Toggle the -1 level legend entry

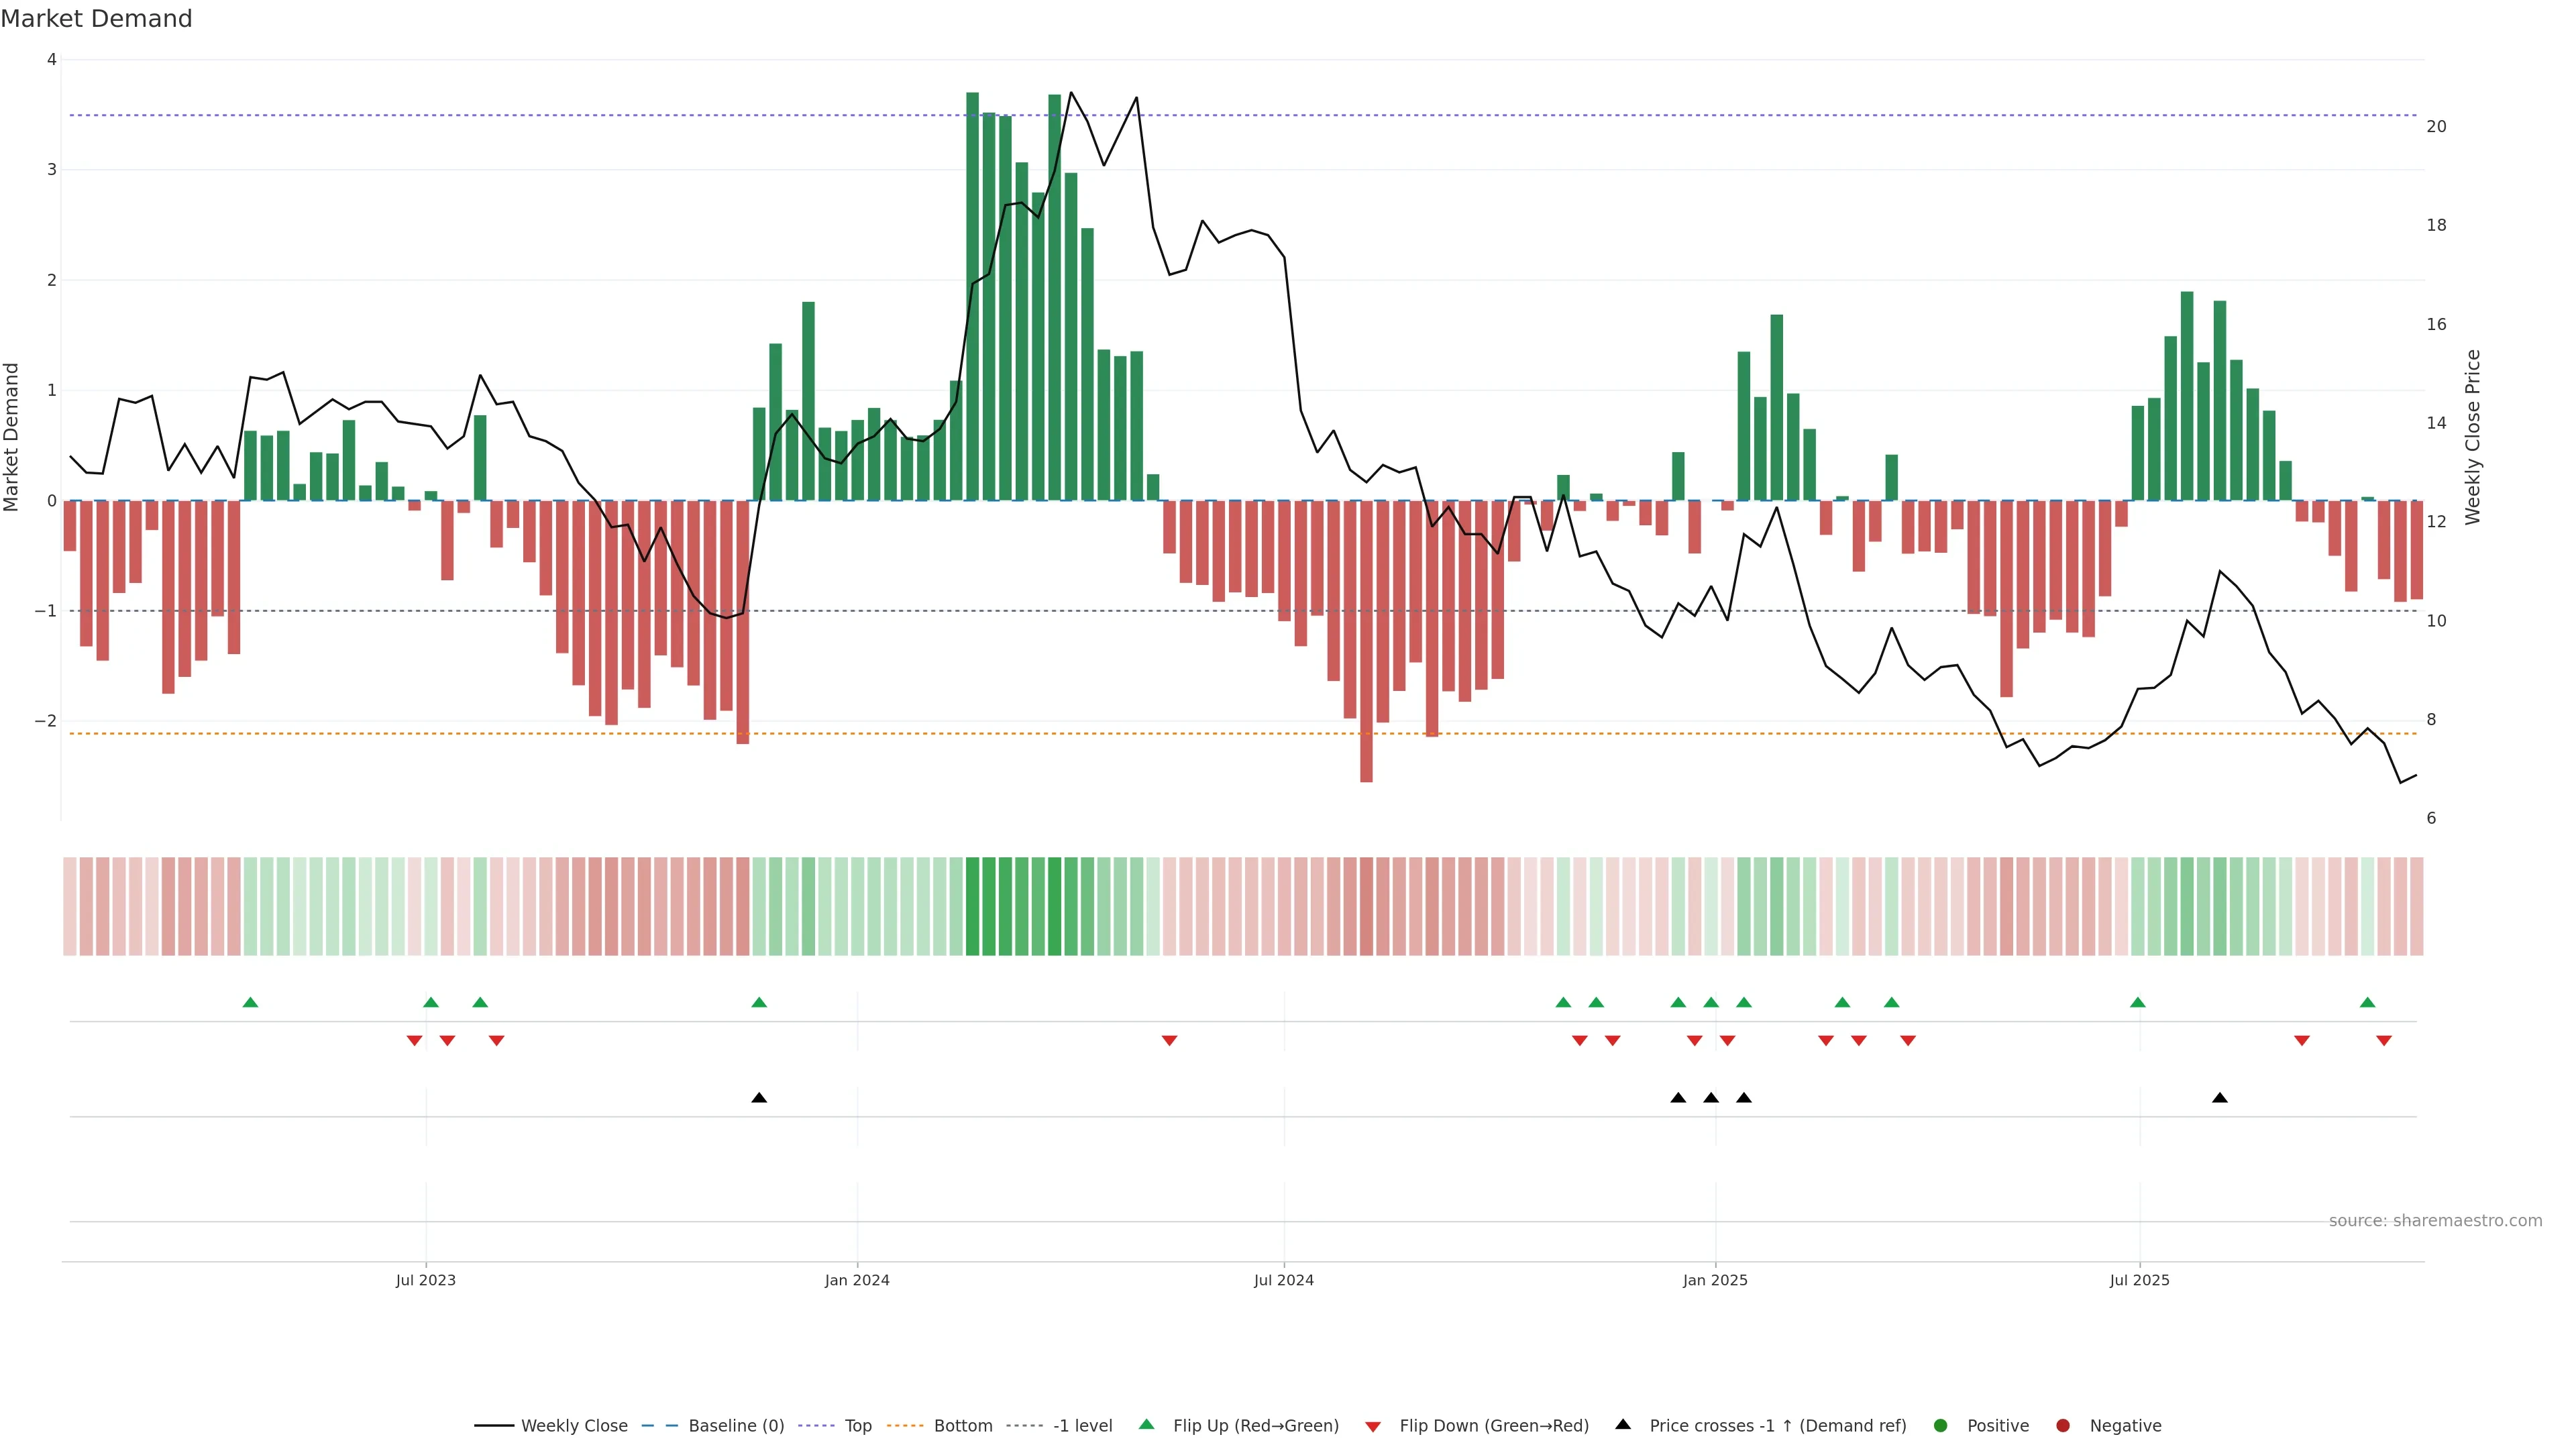pos(1082,1425)
